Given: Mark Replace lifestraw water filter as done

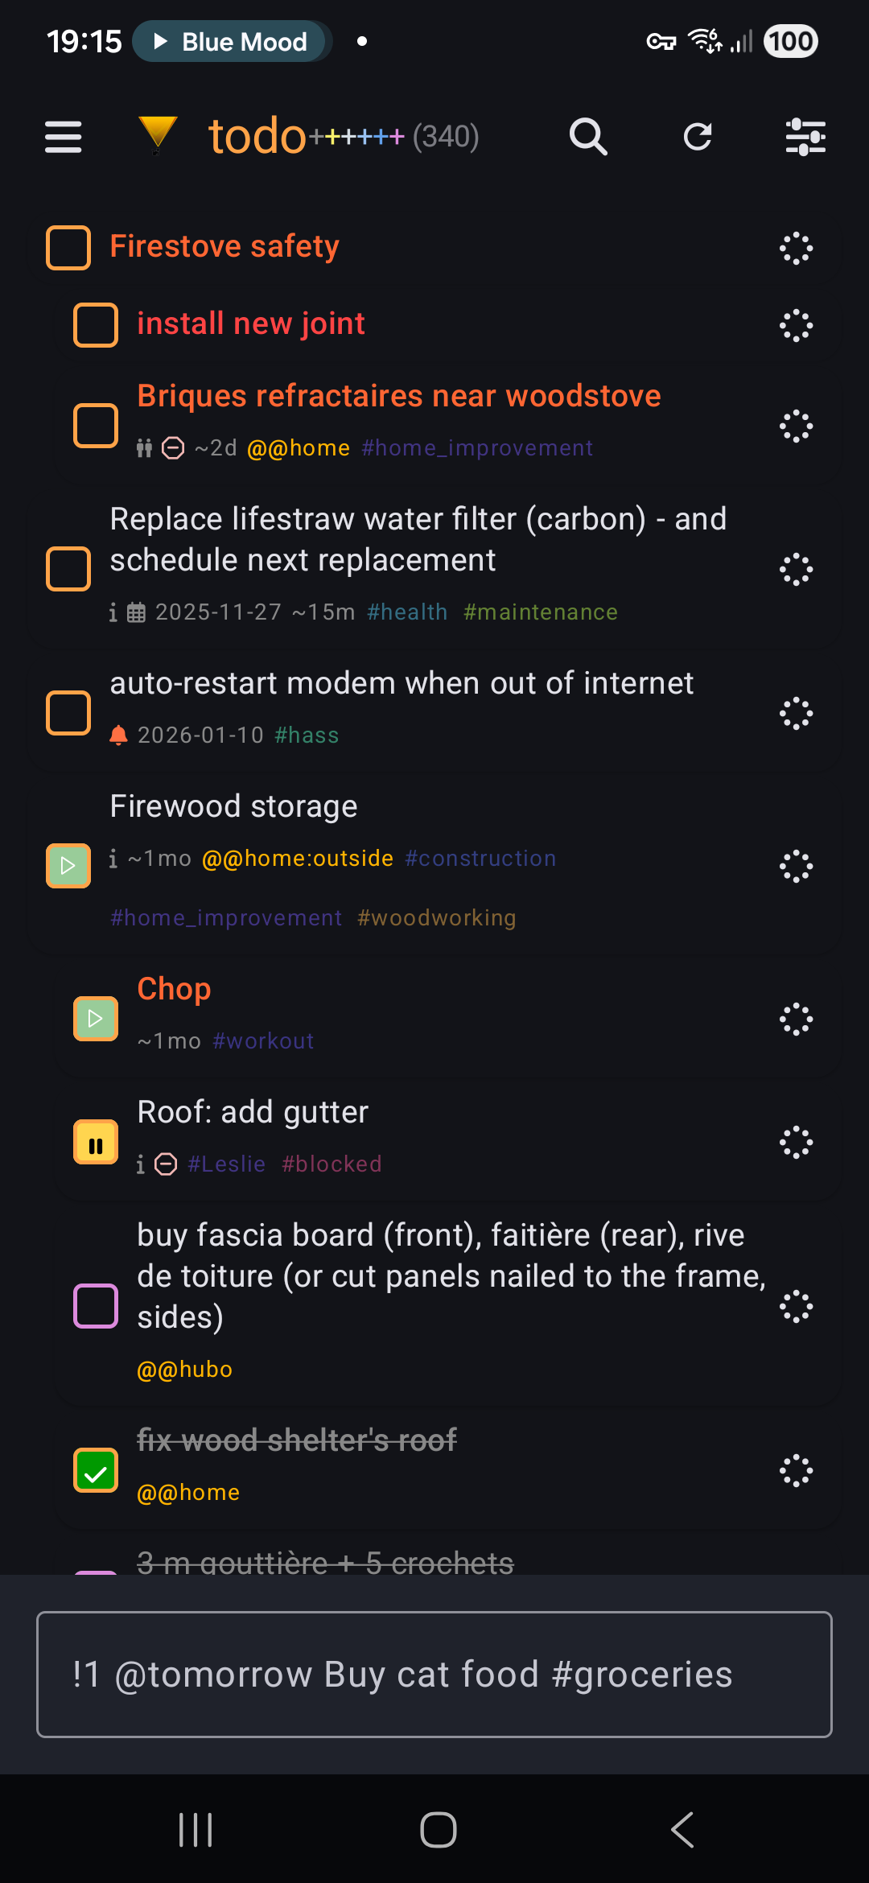Looking at the screenshot, I should tap(68, 569).
